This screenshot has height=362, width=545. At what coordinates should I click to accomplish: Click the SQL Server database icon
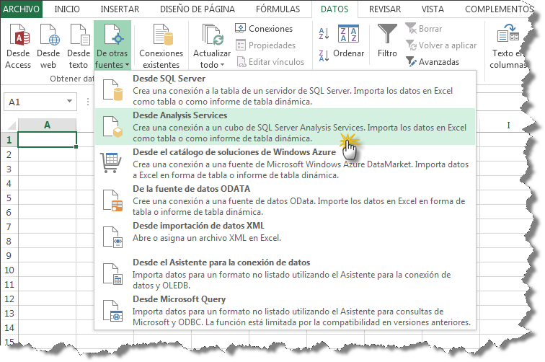tap(112, 90)
